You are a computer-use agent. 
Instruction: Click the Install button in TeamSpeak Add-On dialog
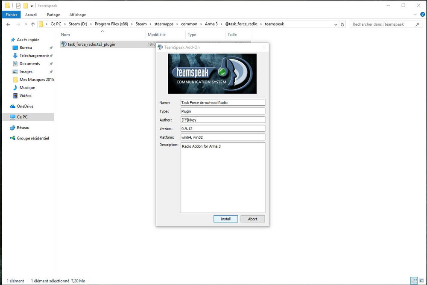[x=225, y=219]
